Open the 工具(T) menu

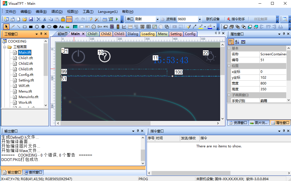88,12
